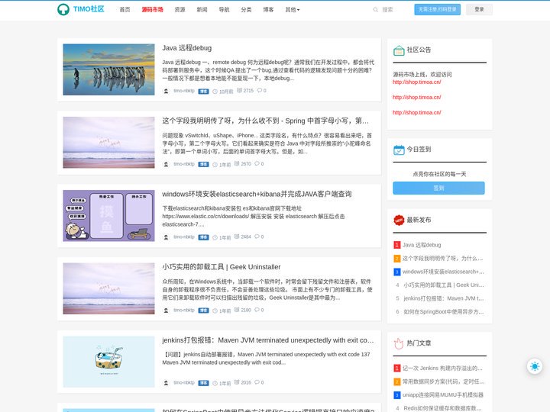The width and height of the screenshot is (550, 412).
Task: Click the 热门文章 flame icon
Action: coord(399,343)
